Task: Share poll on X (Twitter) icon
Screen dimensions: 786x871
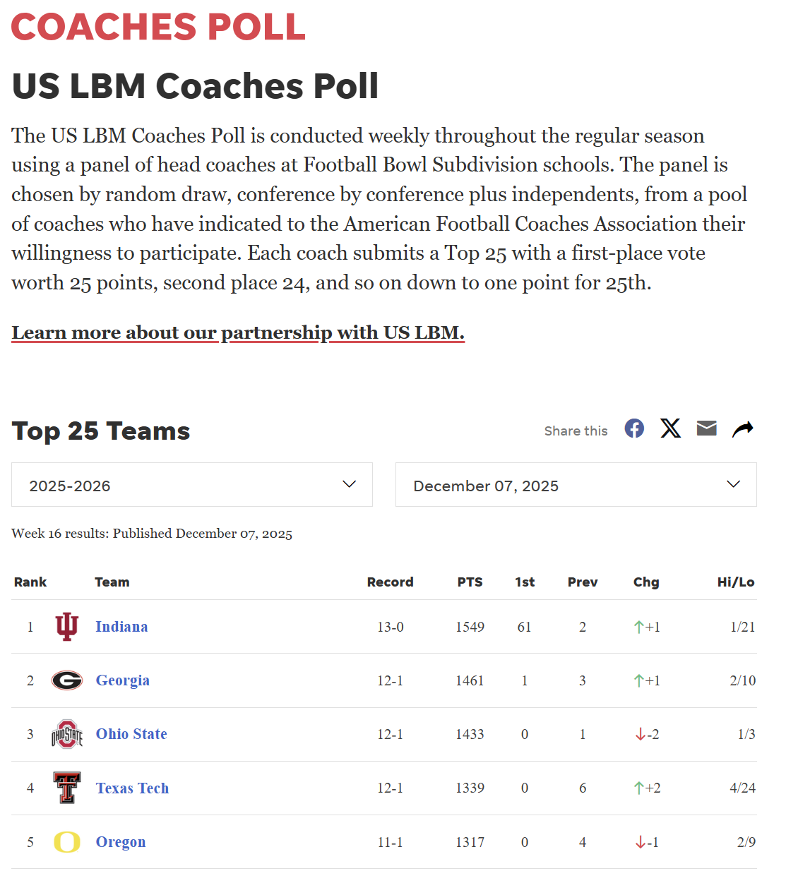Action: coord(670,428)
